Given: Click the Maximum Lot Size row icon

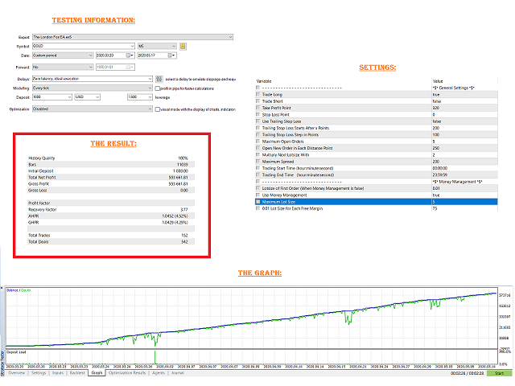Looking at the screenshot, I should tap(257, 202).
